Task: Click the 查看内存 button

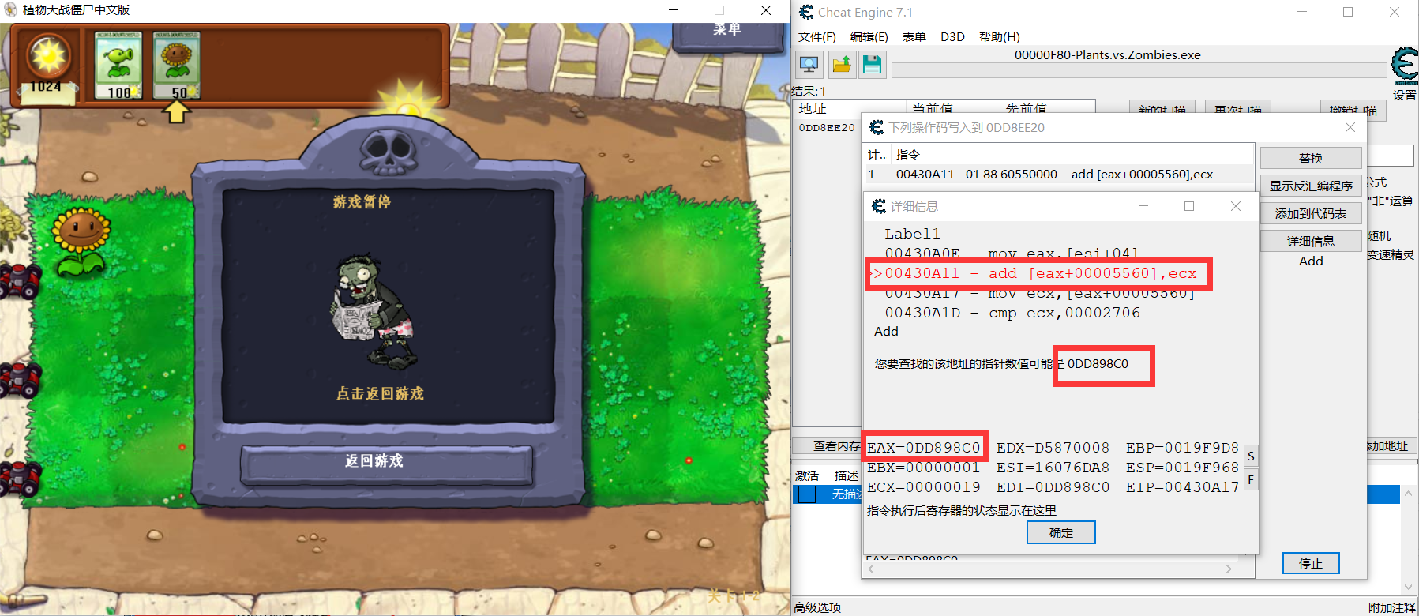Action: click(828, 446)
